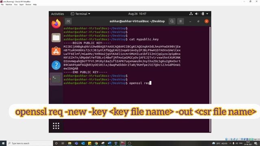Screen dimensions: 260x146
Task: Show hidden system tray icons
Action: pyautogui.click(x=230, y=143)
